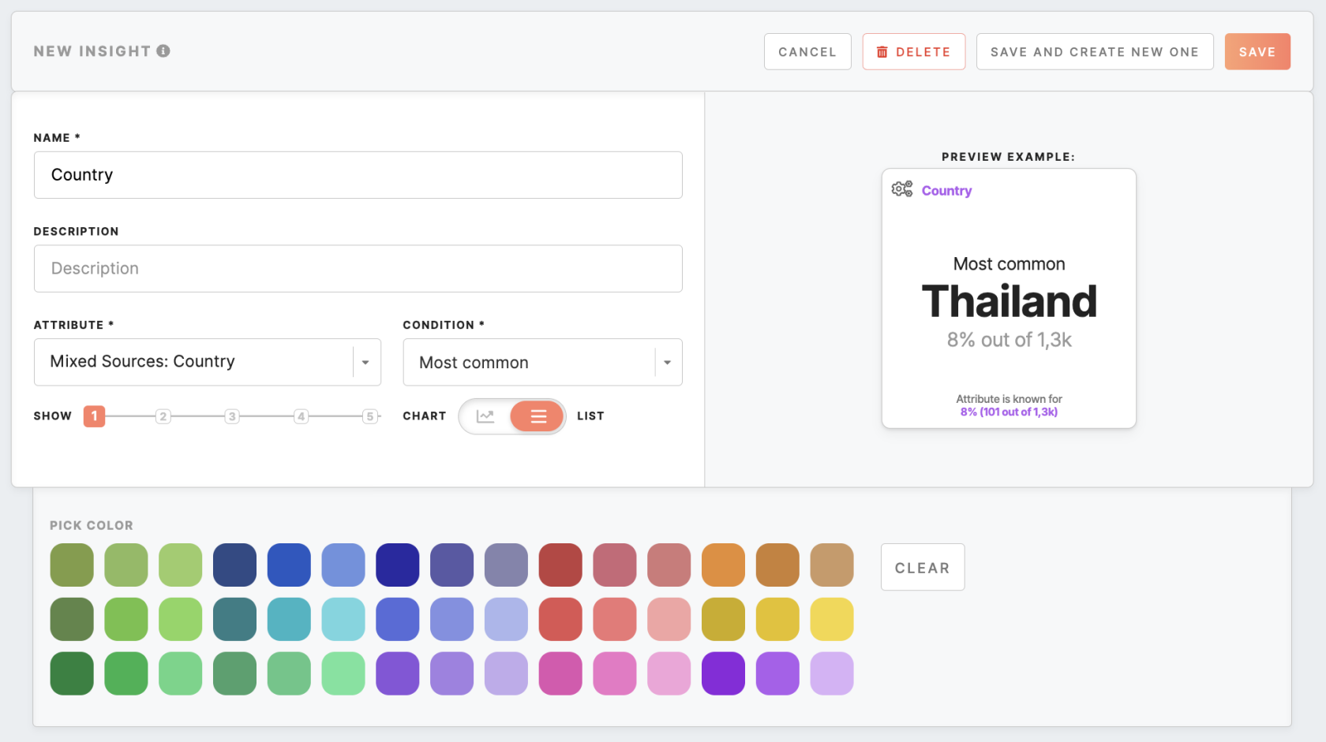Viewport: 1326px width, 742px height.
Task: Click the trash icon in Delete button
Action: coord(882,52)
